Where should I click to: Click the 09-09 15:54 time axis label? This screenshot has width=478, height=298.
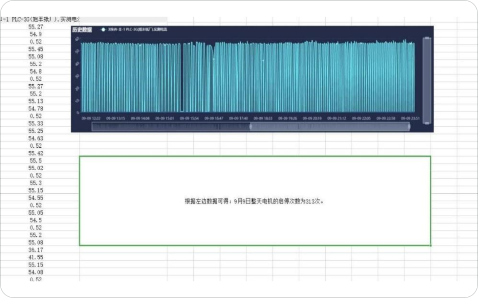[x=189, y=119]
